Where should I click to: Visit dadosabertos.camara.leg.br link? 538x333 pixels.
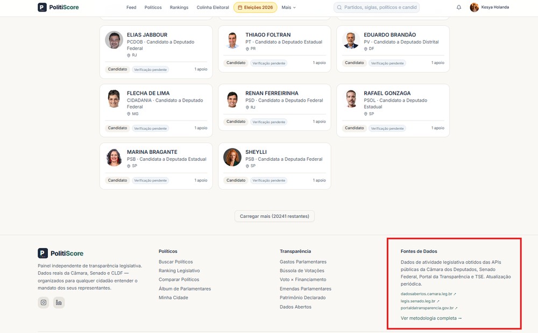pyautogui.click(x=428, y=294)
